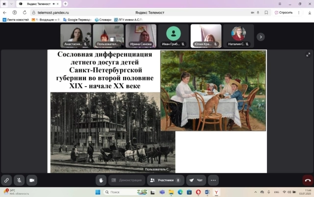
Task: Open File Explorer from taskbar
Action: (171, 192)
